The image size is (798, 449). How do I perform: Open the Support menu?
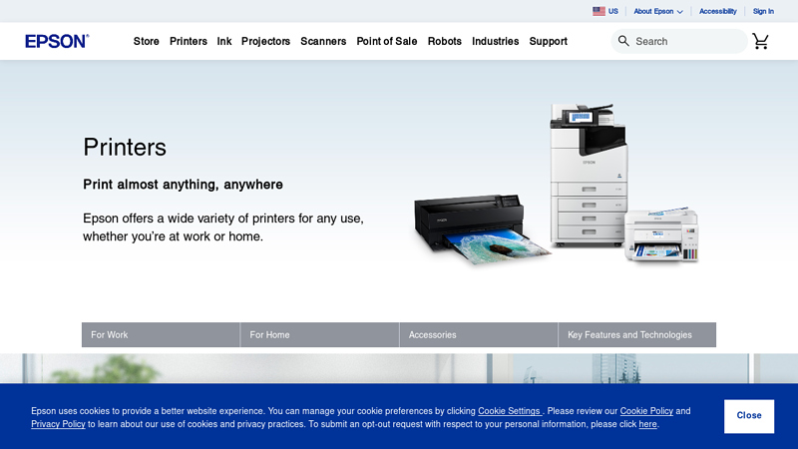[548, 41]
